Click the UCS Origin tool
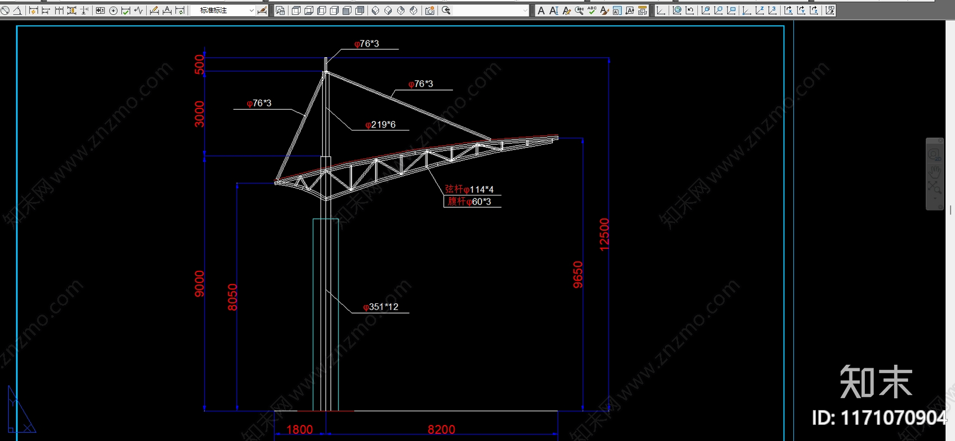 (x=747, y=10)
